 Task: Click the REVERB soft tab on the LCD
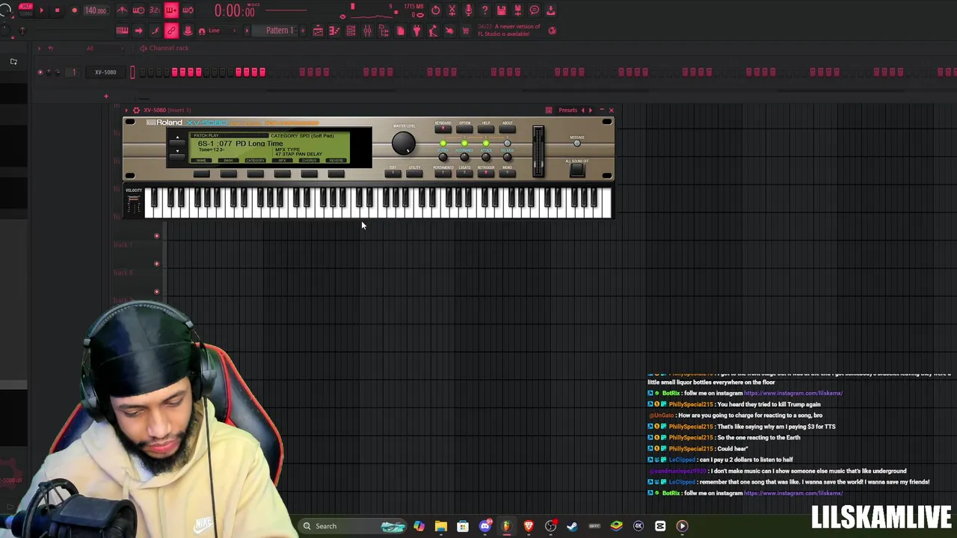point(336,160)
